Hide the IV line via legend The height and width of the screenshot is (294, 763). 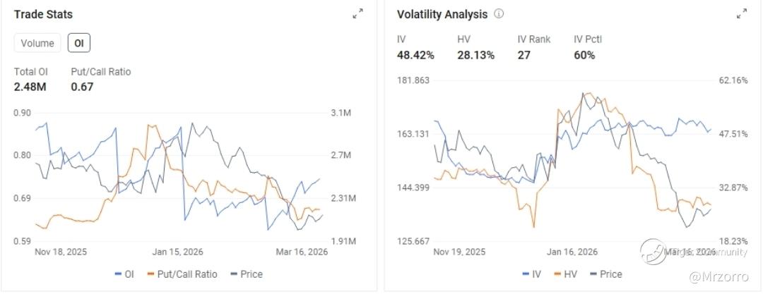coord(531,274)
